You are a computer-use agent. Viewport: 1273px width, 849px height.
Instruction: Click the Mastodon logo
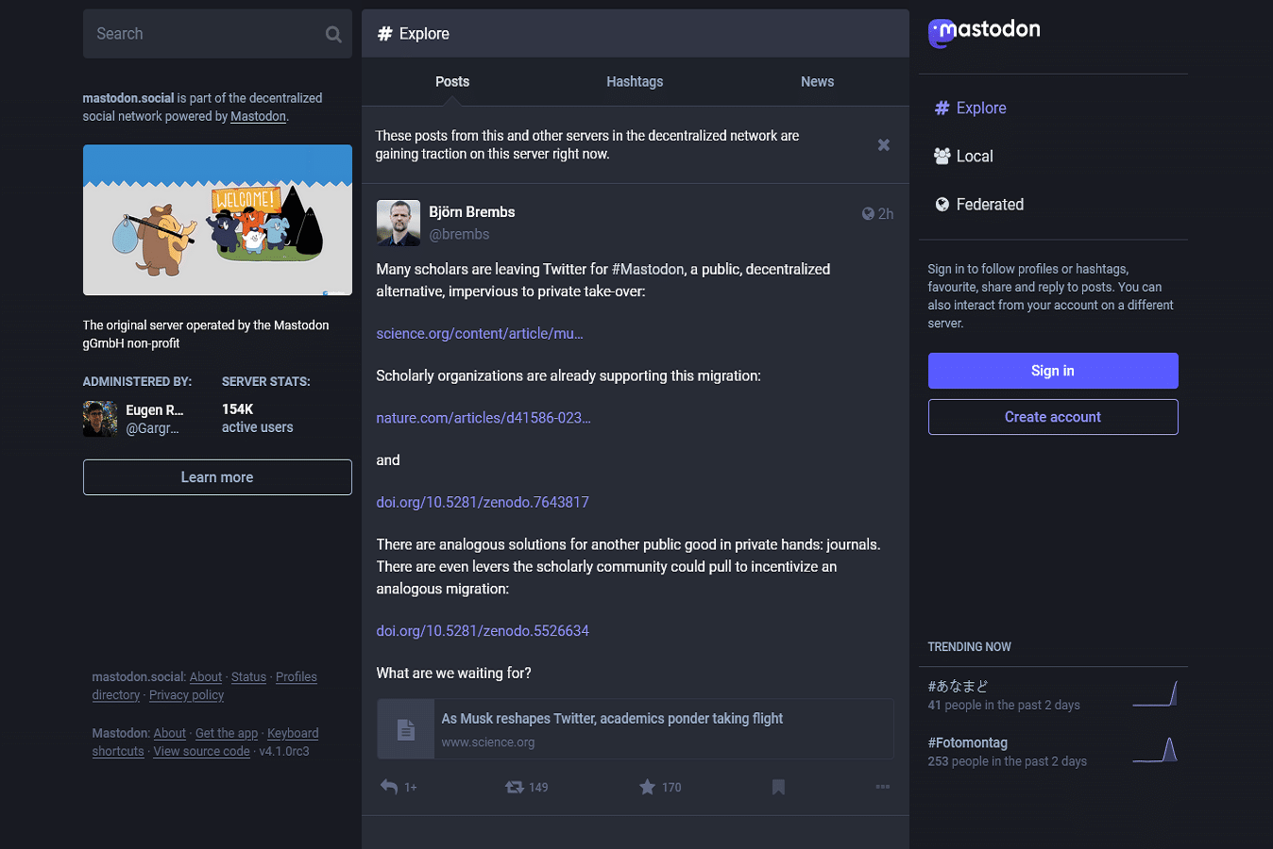[984, 32]
